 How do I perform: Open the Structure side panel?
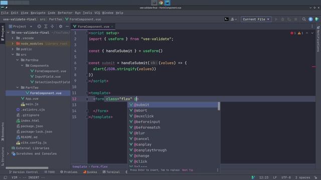3,156
